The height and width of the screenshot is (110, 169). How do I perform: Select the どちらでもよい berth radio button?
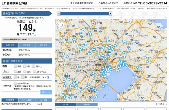[x=34, y=71]
